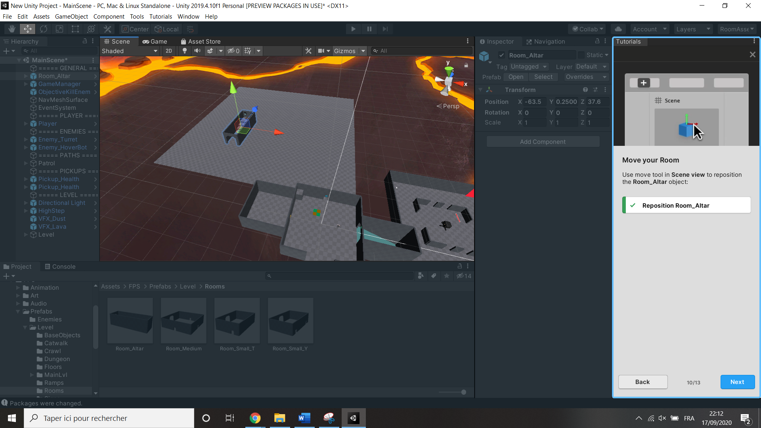Viewport: 761px width, 428px height.
Task: Open the GameObject menu
Action: 71,16
